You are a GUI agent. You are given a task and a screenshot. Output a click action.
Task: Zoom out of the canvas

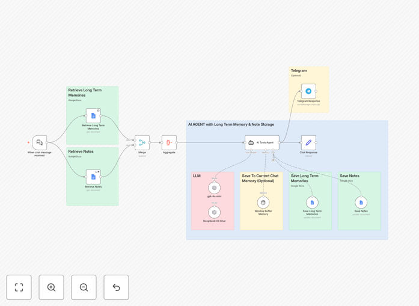84,287
